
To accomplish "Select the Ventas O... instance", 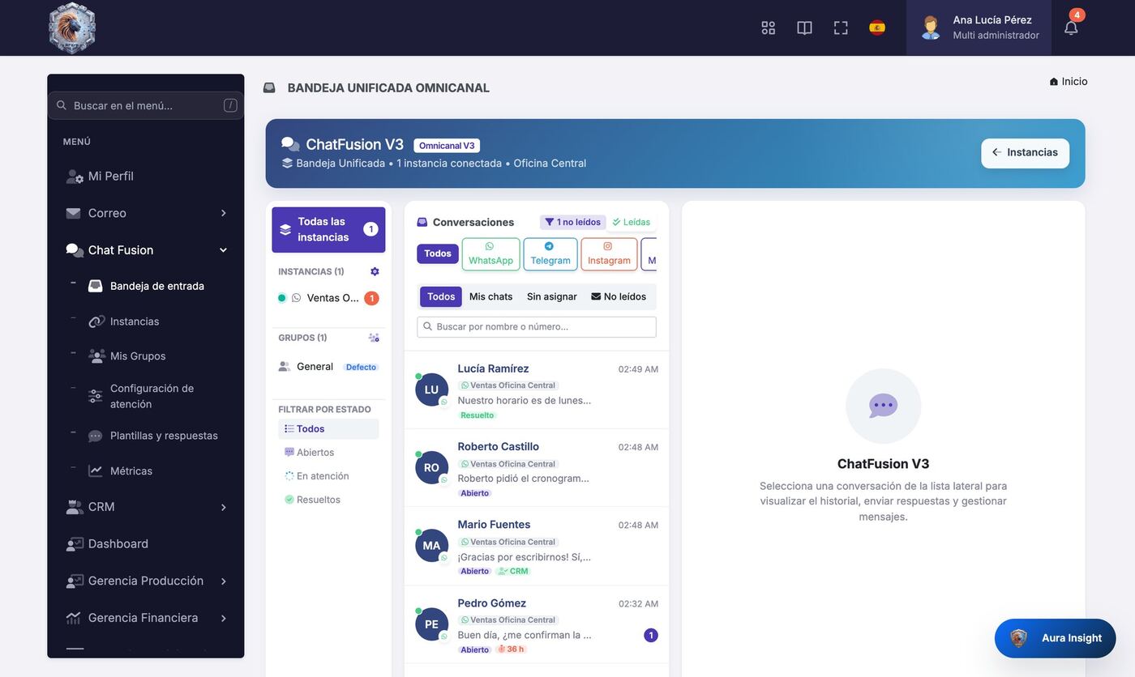I will 328,298.
